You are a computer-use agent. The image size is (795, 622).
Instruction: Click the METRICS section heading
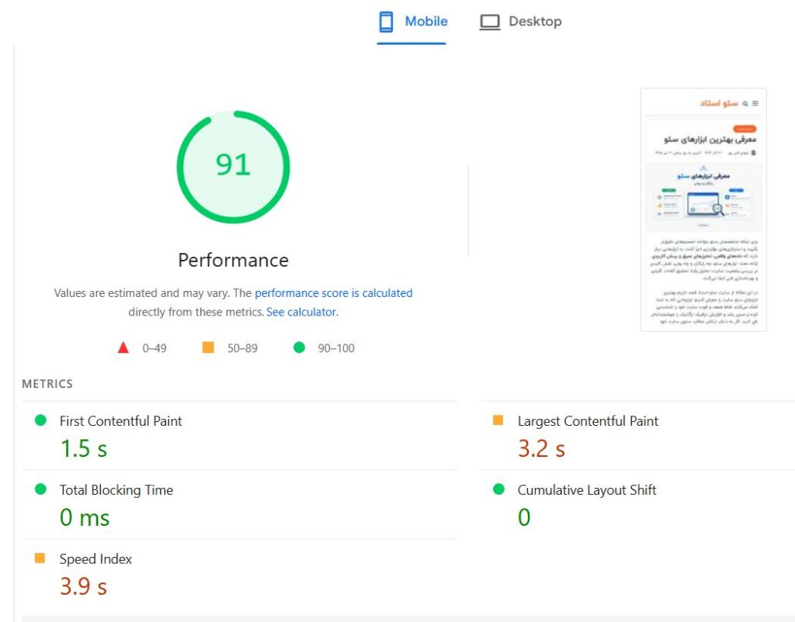tap(47, 384)
